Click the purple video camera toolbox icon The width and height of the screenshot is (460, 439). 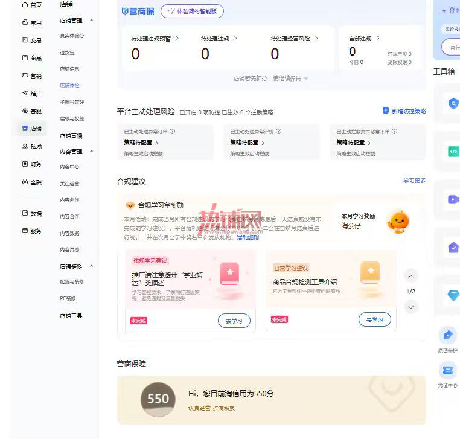(x=453, y=199)
